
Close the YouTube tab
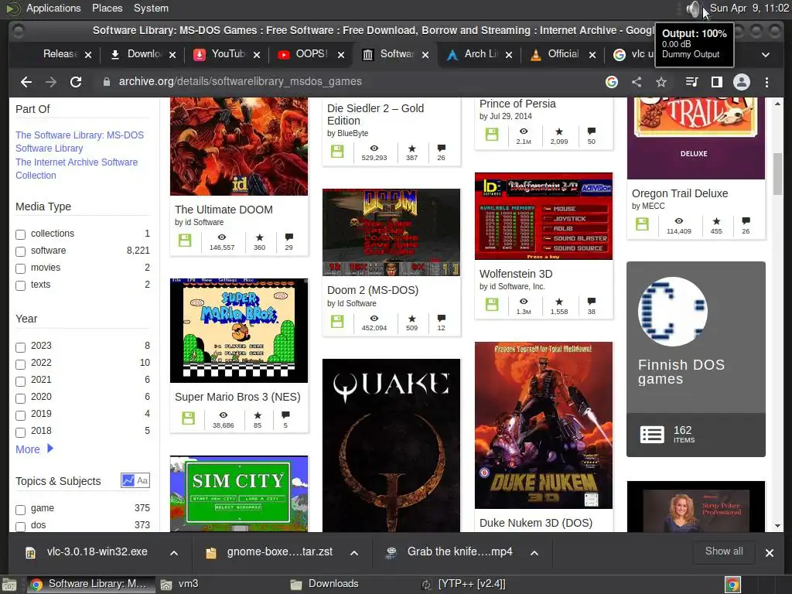click(257, 55)
